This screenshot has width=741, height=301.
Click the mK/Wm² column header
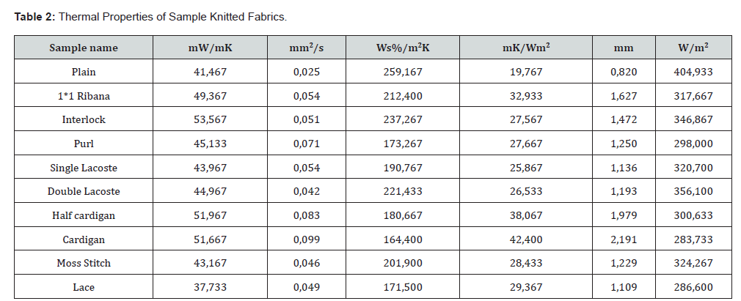525,48
